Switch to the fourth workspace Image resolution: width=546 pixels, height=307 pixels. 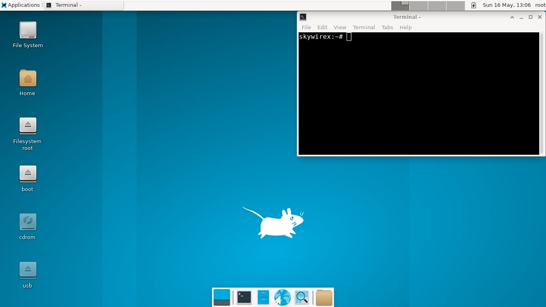(455, 5)
